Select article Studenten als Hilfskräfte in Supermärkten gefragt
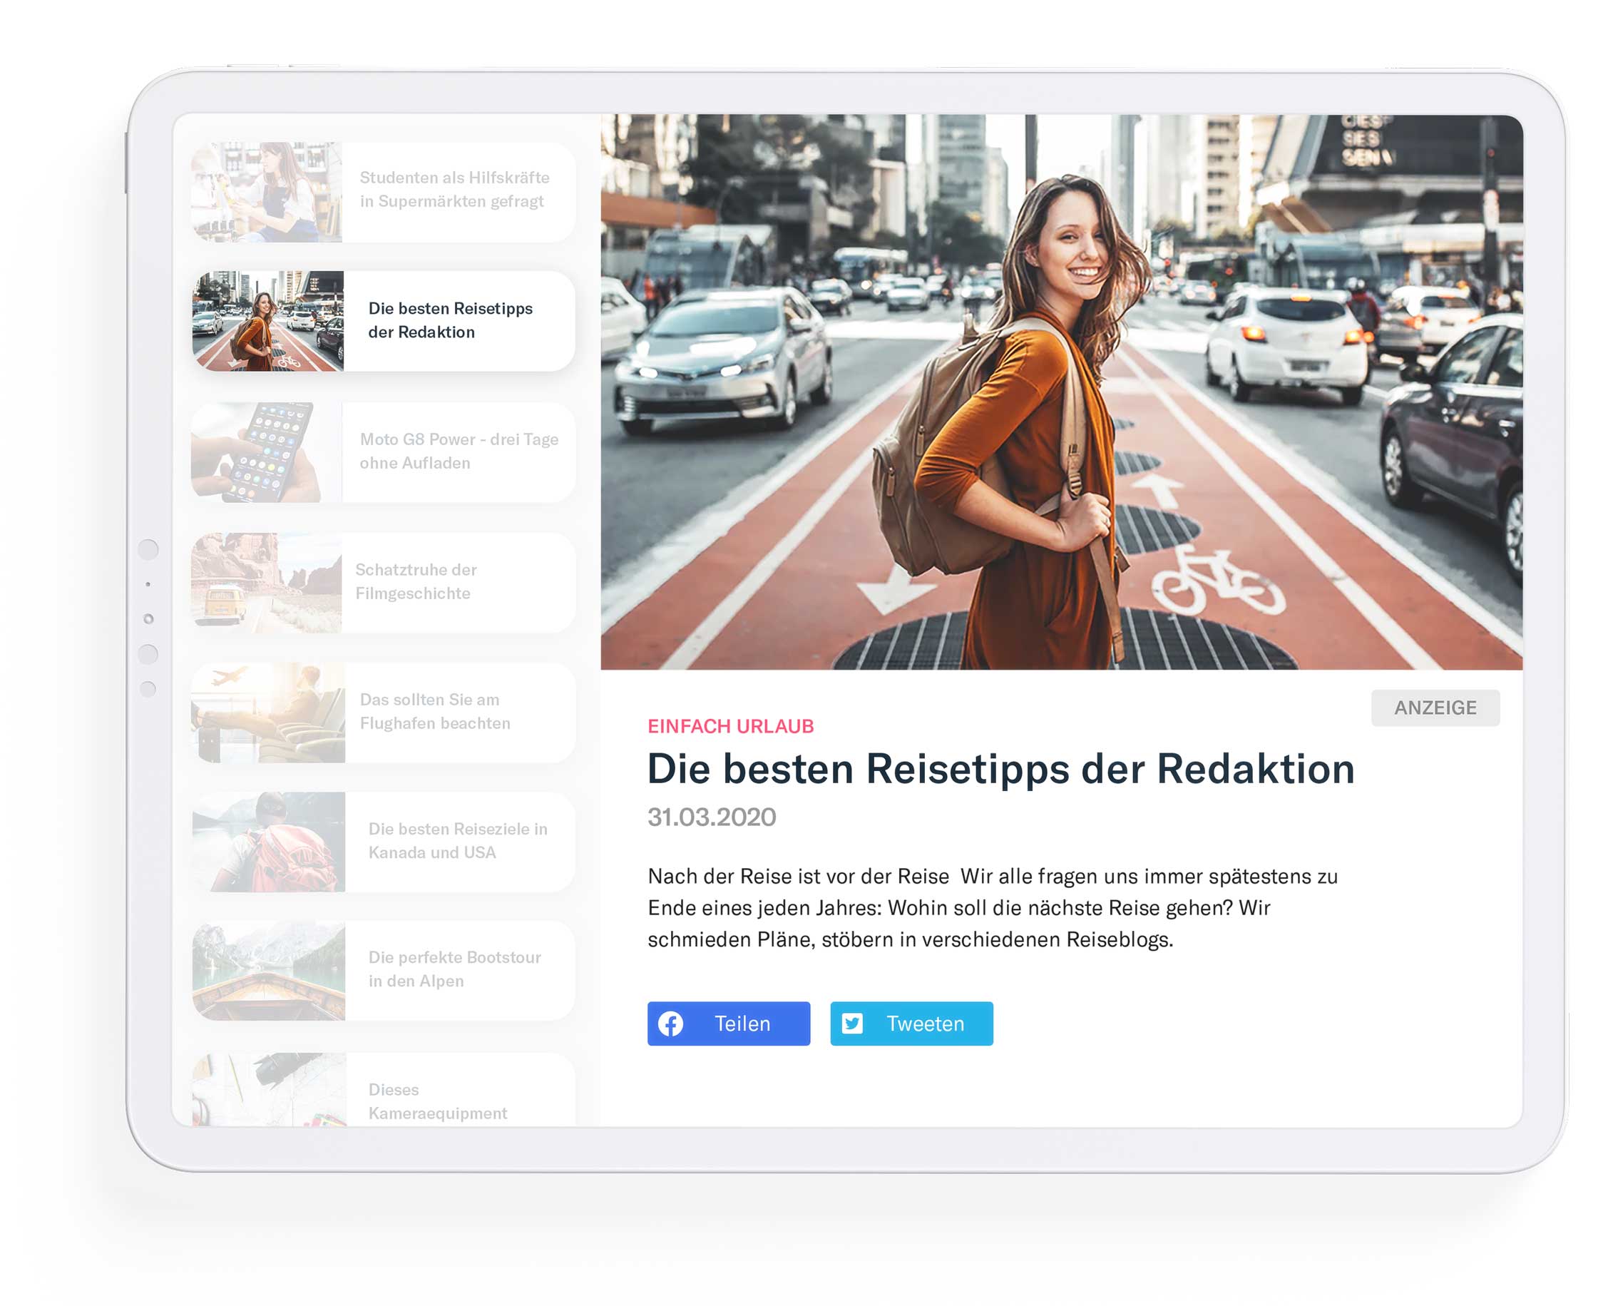The height and width of the screenshot is (1306, 1613). [x=384, y=192]
